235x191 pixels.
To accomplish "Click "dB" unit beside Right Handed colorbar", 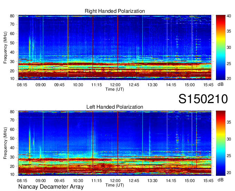I will pos(220,84).
